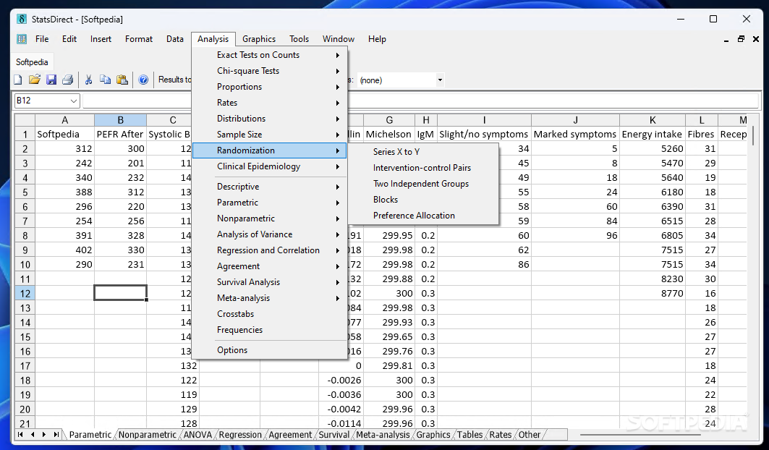The image size is (769, 450).
Task: Open the Graphics menu
Action: click(x=259, y=39)
